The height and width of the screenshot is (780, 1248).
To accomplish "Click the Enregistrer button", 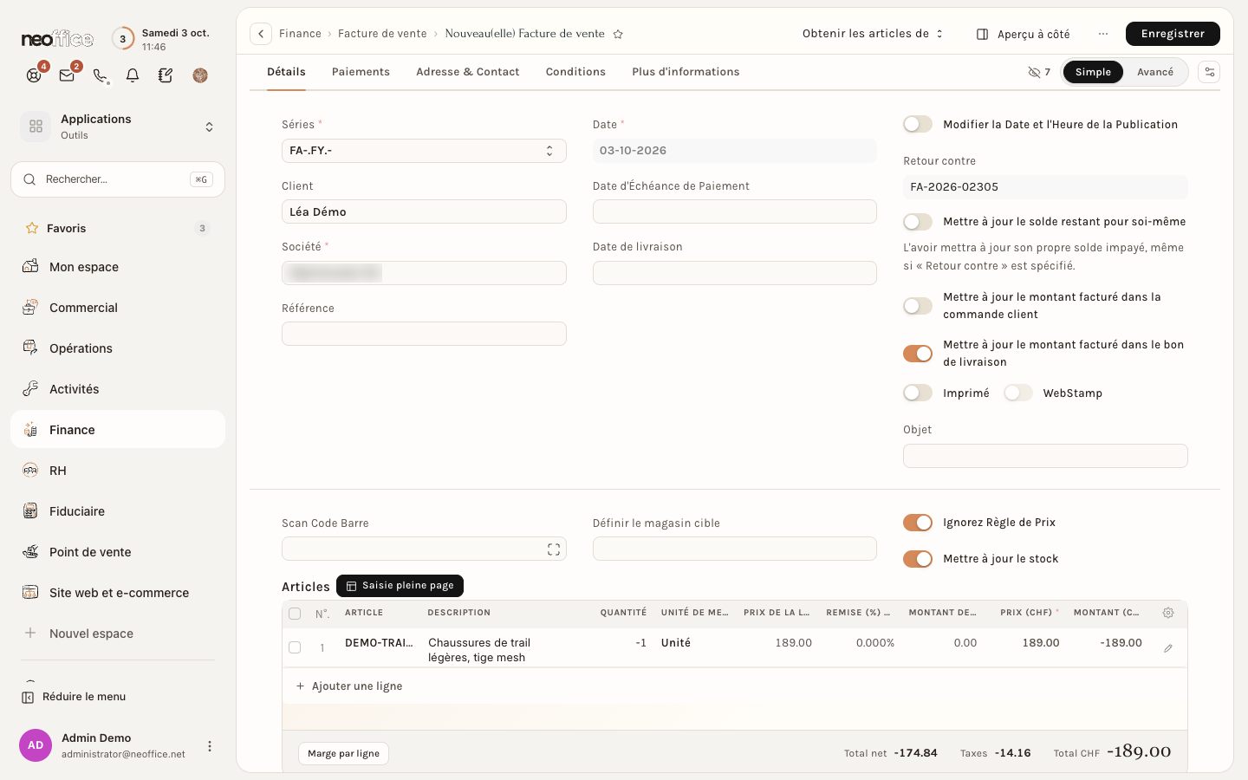I will pos(1173,34).
